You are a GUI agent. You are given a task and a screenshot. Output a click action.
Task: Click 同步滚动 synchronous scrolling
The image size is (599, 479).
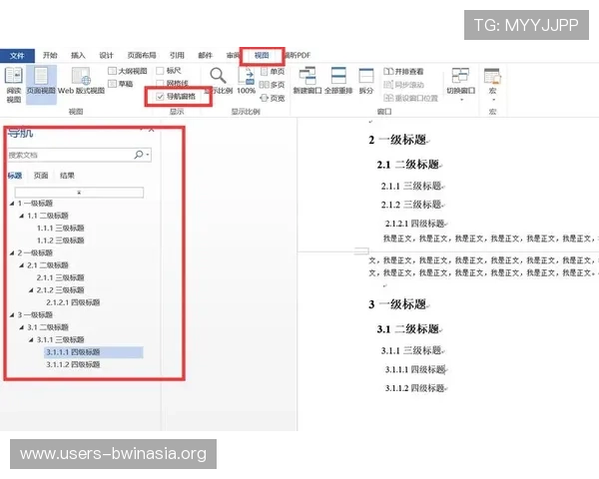[x=403, y=85]
